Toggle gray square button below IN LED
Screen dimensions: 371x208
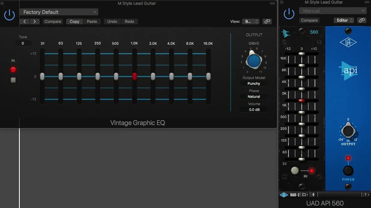[x=13, y=80]
